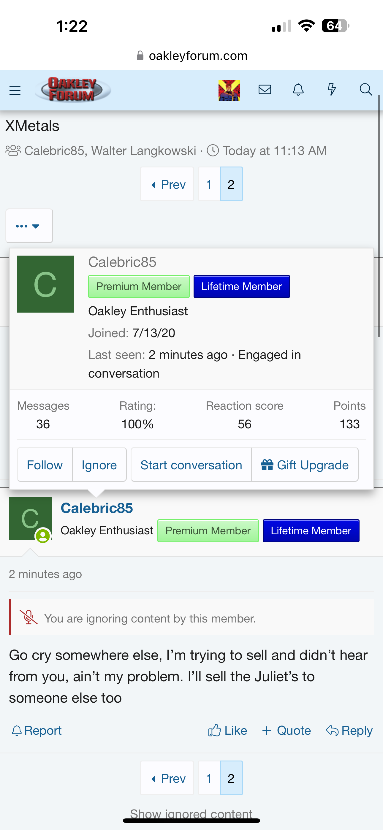
Task: Click the top Prev page button
Action: (167, 184)
